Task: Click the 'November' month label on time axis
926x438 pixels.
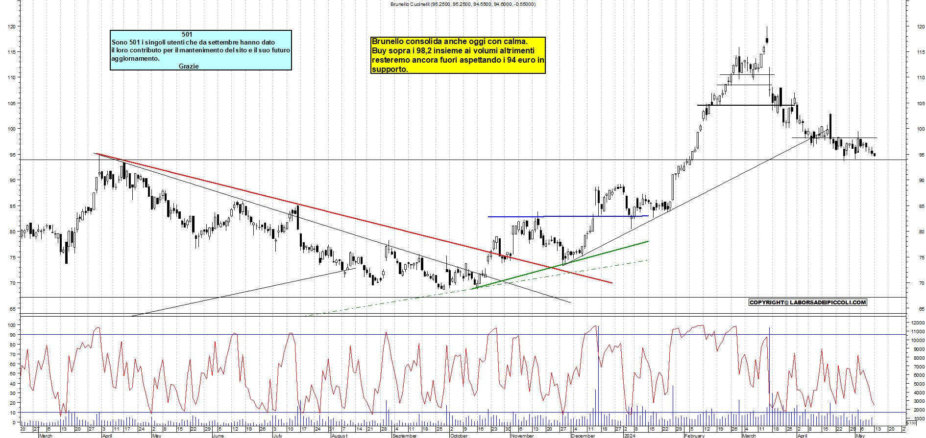Action: point(522,436)
